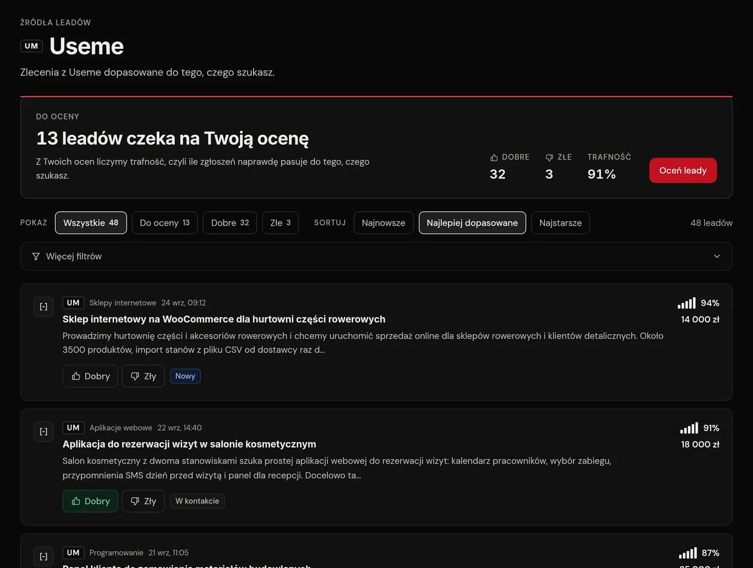Click the UM badge beside Useme heading
753x568 pixels.
coord(32,46)
